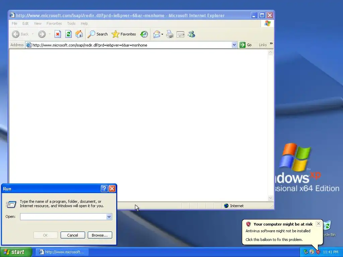The width and height of the screenshot is (343, 257).
Task: Click Browse... in the Run dialog
Action: [x=100, y=235]
